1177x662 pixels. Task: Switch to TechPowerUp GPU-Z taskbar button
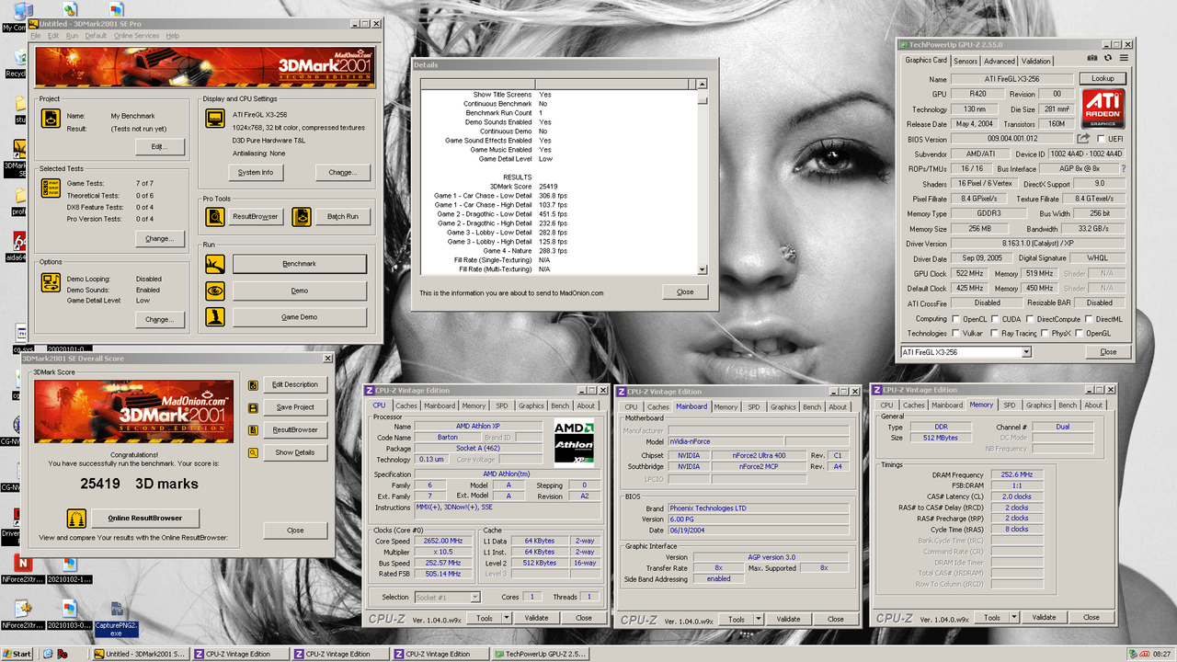pos(541,654)
